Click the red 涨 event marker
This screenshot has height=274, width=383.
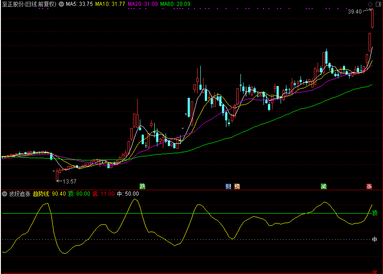[x=369, y=187]
